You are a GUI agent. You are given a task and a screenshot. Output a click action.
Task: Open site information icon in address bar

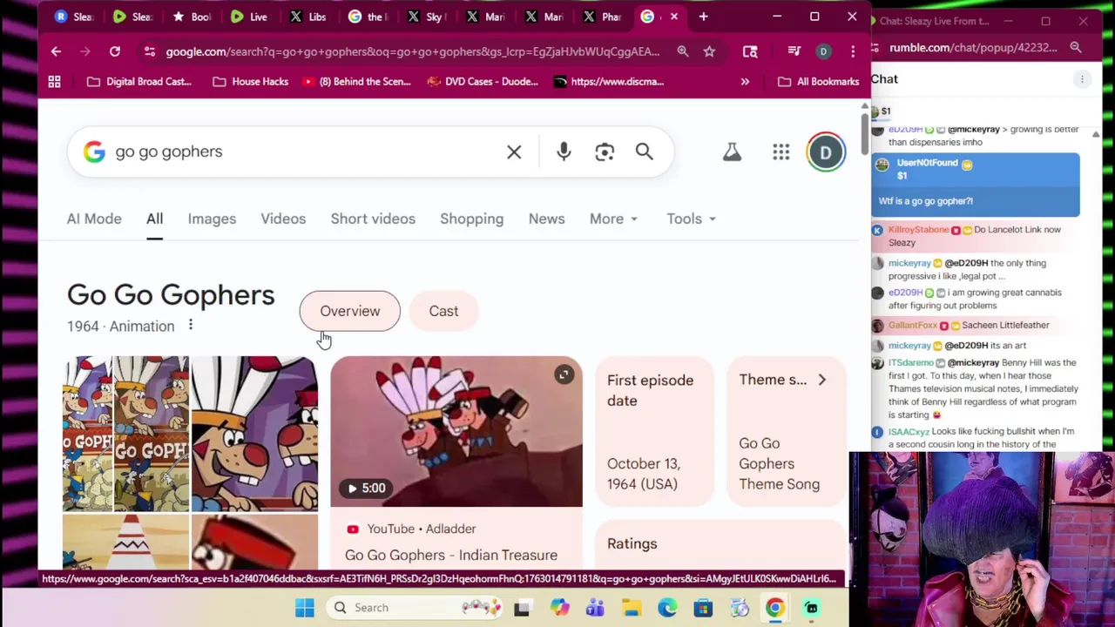150,51
